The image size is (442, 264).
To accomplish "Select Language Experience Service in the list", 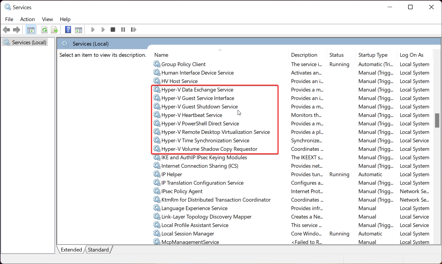I will point(195,208).
